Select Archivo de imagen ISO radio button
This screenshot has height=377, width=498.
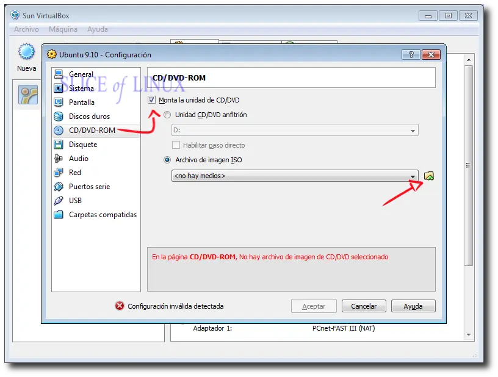click(x=167, y=160)
